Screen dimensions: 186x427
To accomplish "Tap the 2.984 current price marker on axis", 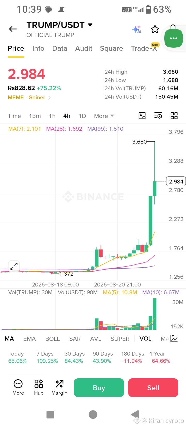I will [176, 181].
